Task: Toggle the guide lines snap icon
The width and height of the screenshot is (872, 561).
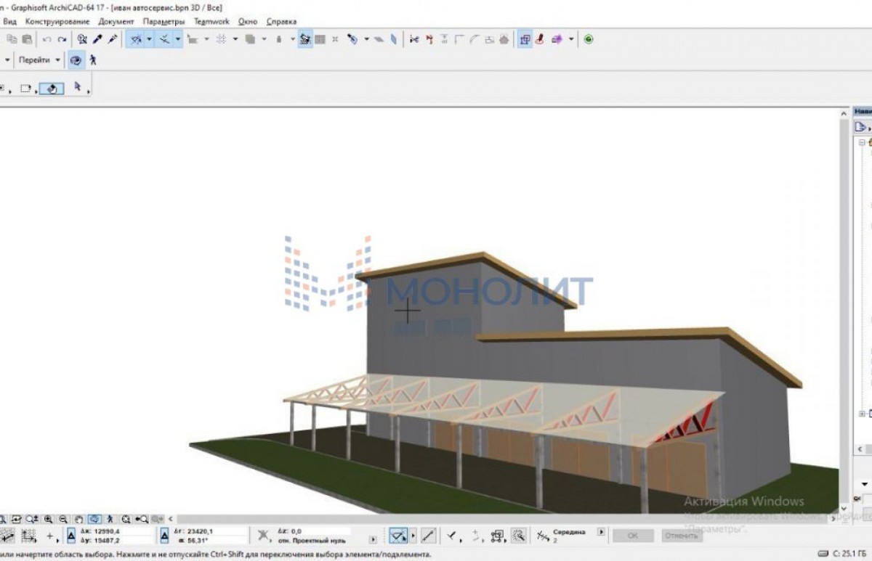Action: point(135,39)
